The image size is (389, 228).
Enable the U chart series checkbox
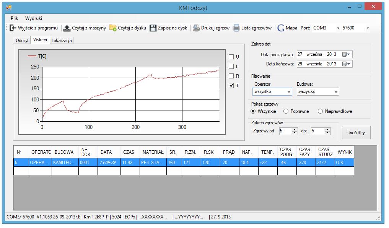231,57
